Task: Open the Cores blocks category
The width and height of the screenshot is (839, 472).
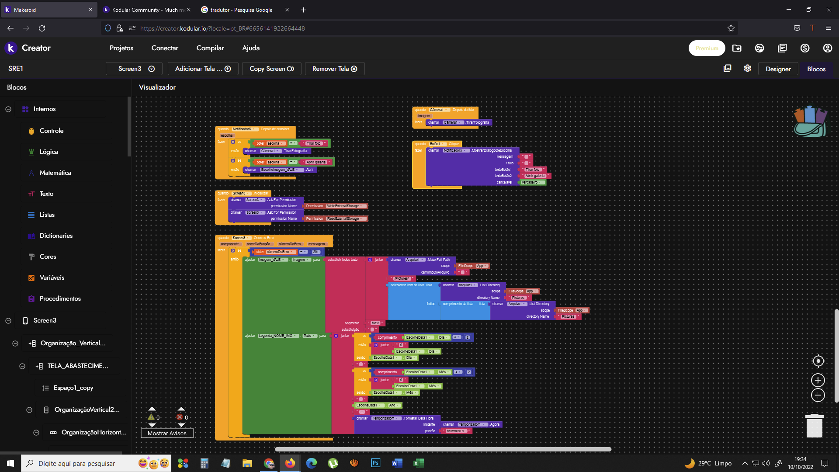Action: [x=48, y=257]
